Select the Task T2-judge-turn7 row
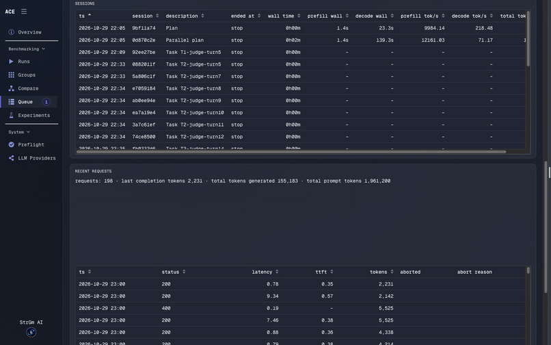 [x=300, y=77]
